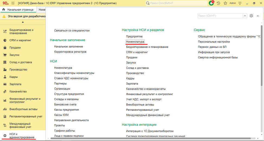Click the menu search field Ctrl+F
Image resolution: width=264 pixels, height=141 pixels.
tap(220, 16)
